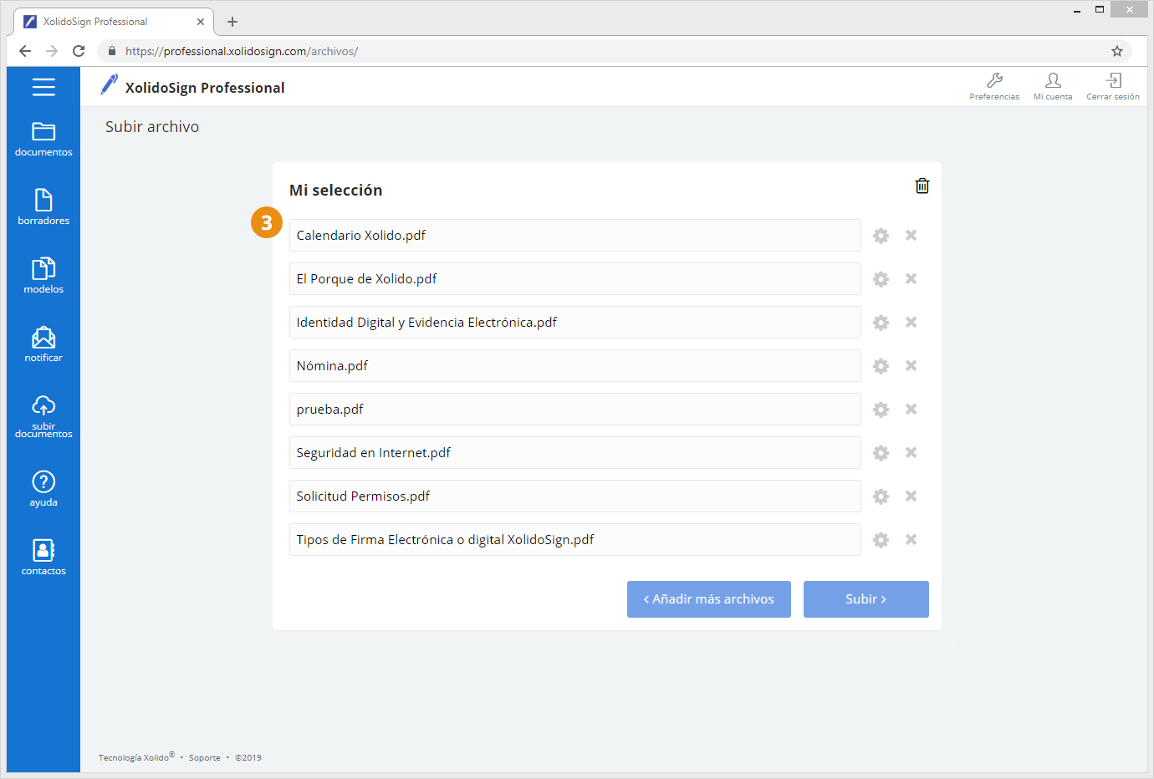Remove Seguridad en Internet.pdf from list
Screen dimensions: 1154x779
911,452
